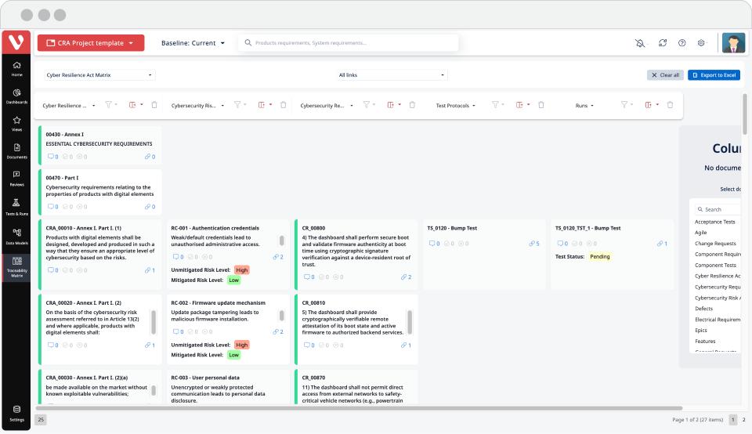752x434 pixels.
Task: Open the Cyber Resilience Act Matrix selector
Action: point(99,74)
